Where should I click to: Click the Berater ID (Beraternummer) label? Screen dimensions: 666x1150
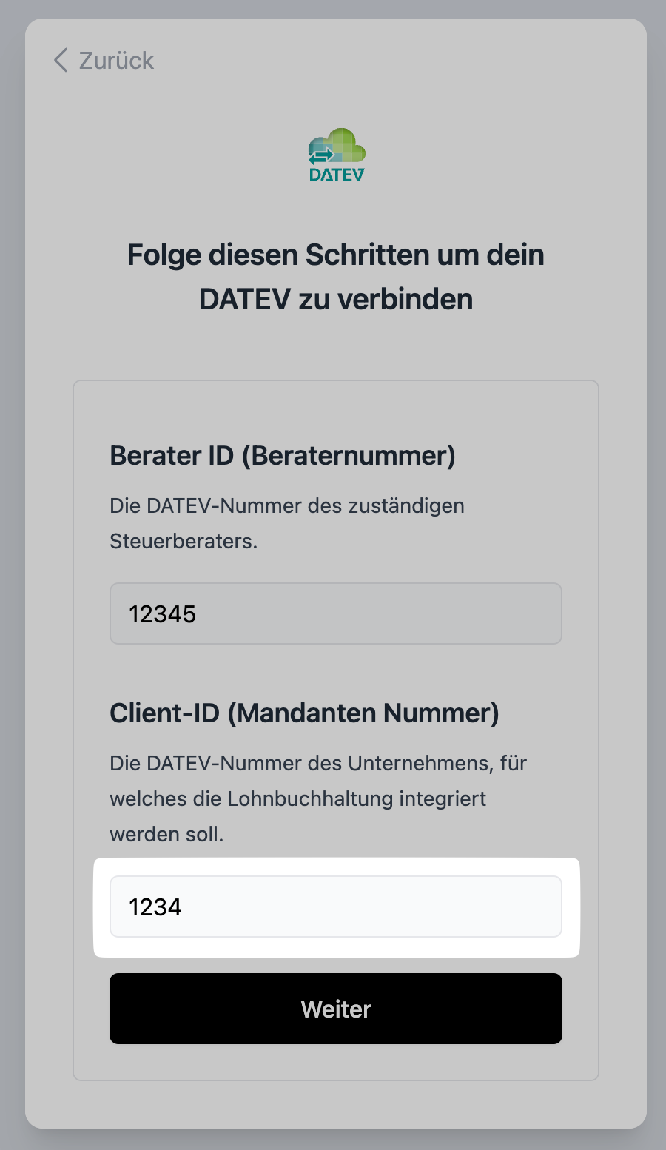pos(282,456)
